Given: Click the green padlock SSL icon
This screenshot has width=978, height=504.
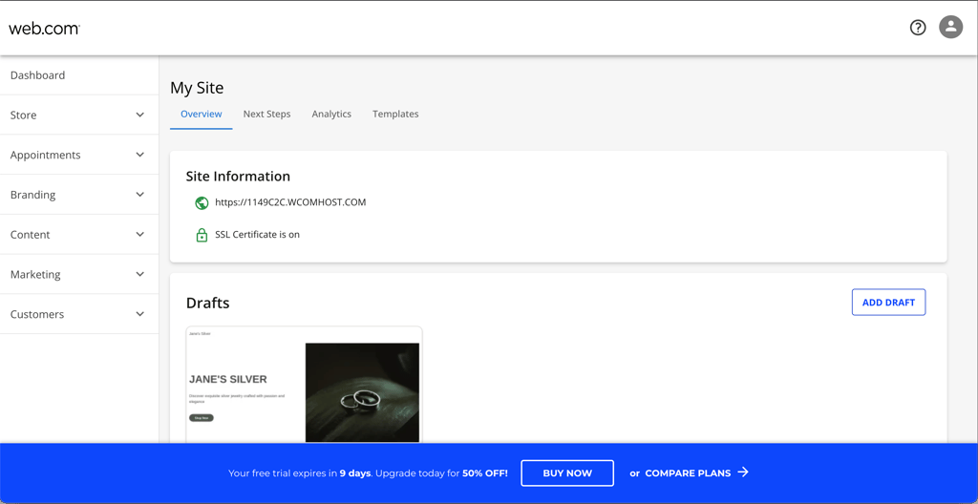Looking at the screenshot, I should [202, 235].
